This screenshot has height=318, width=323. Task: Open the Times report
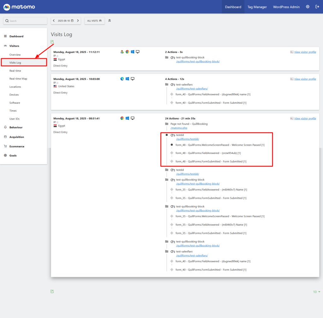tap(13, 111)
